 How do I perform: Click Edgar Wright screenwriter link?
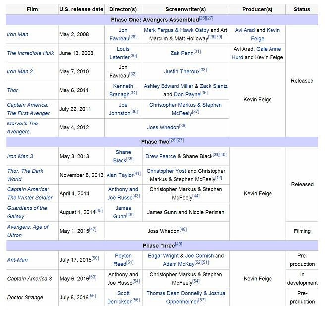tap(163, 255)
